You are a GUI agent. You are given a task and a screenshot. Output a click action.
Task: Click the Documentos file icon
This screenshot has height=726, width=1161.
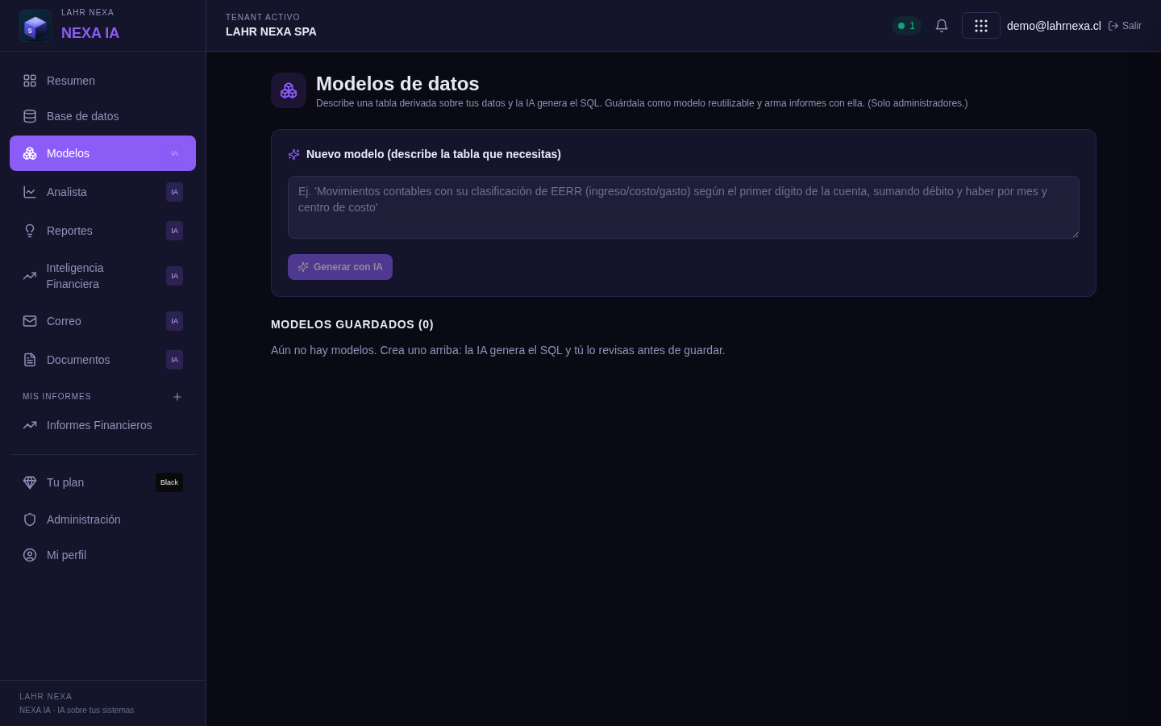pos(30,360)
